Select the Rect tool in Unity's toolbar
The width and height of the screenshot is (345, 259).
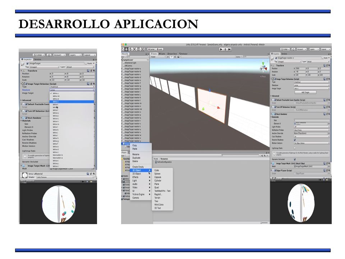pos(139,49)
